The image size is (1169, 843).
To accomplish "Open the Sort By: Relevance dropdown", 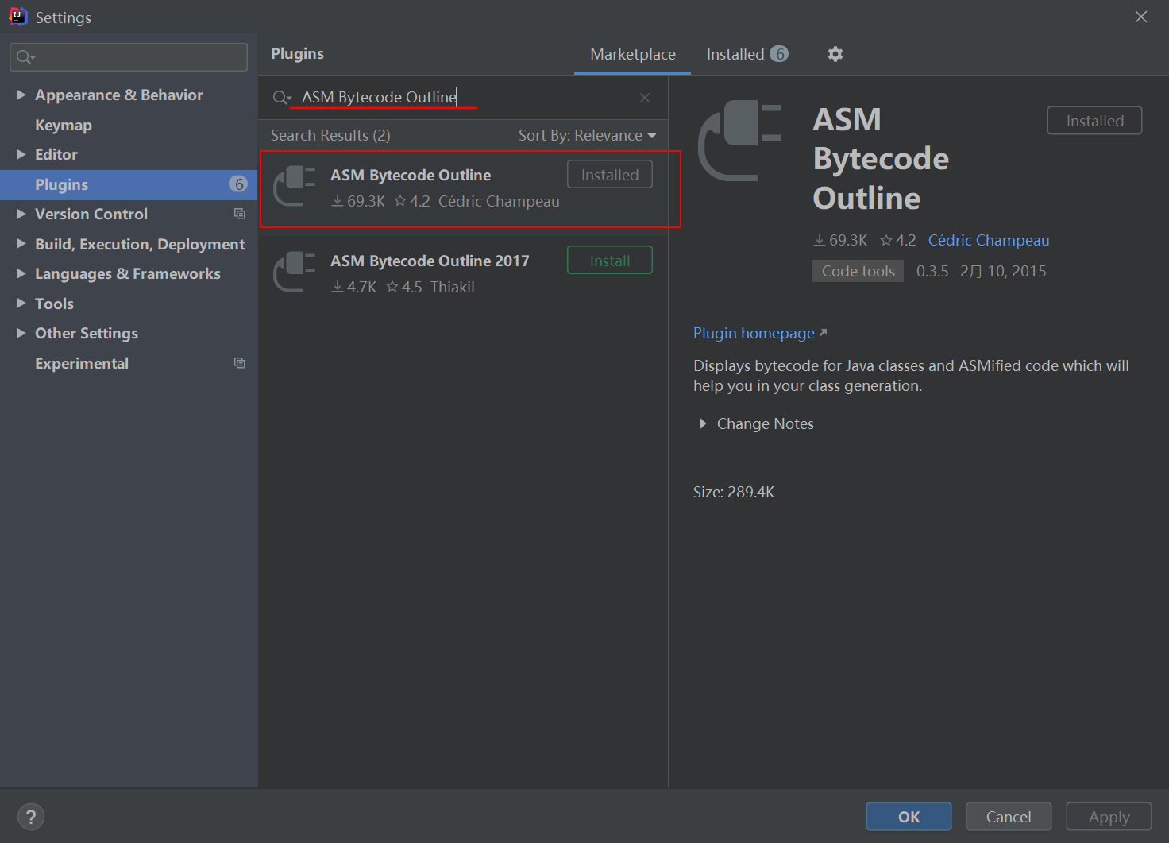I will tap(588, 136).
